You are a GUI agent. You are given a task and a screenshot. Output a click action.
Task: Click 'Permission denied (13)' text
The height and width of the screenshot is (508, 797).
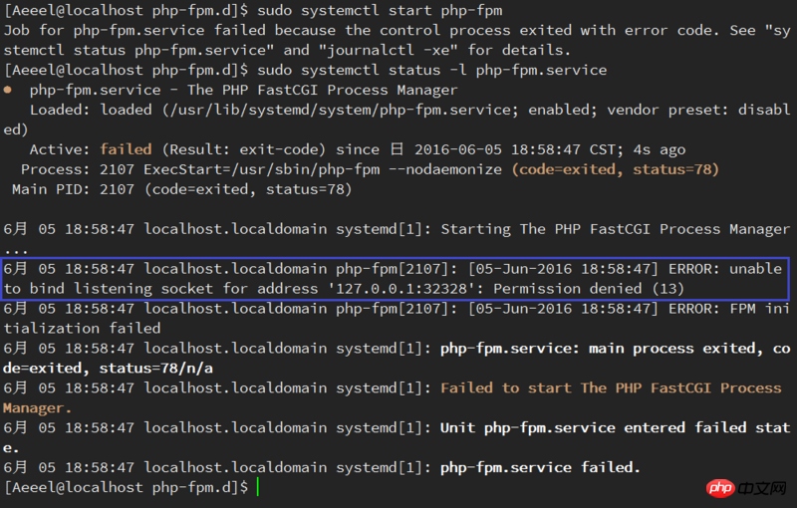[x=589, y=289]
